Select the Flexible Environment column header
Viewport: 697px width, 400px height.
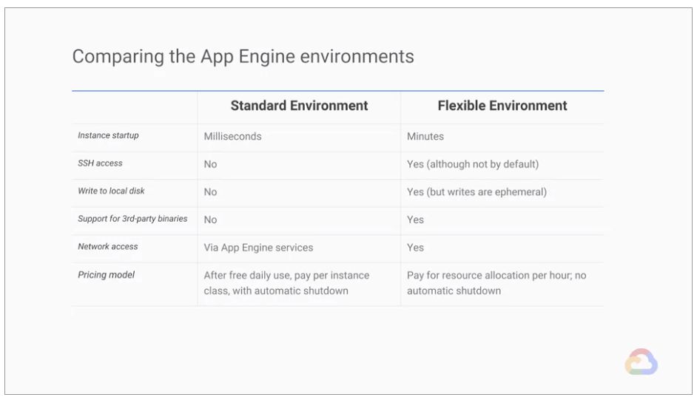coord(502,106)
